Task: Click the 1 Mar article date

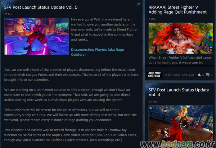Action: click(x=152, y=19)
